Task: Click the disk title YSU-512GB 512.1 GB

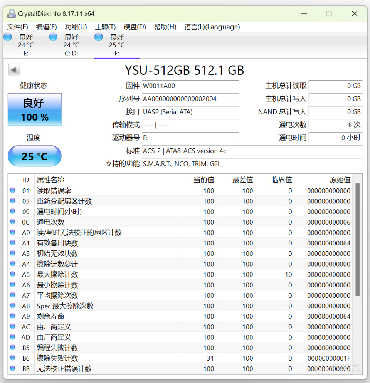Action: point(185,71)
